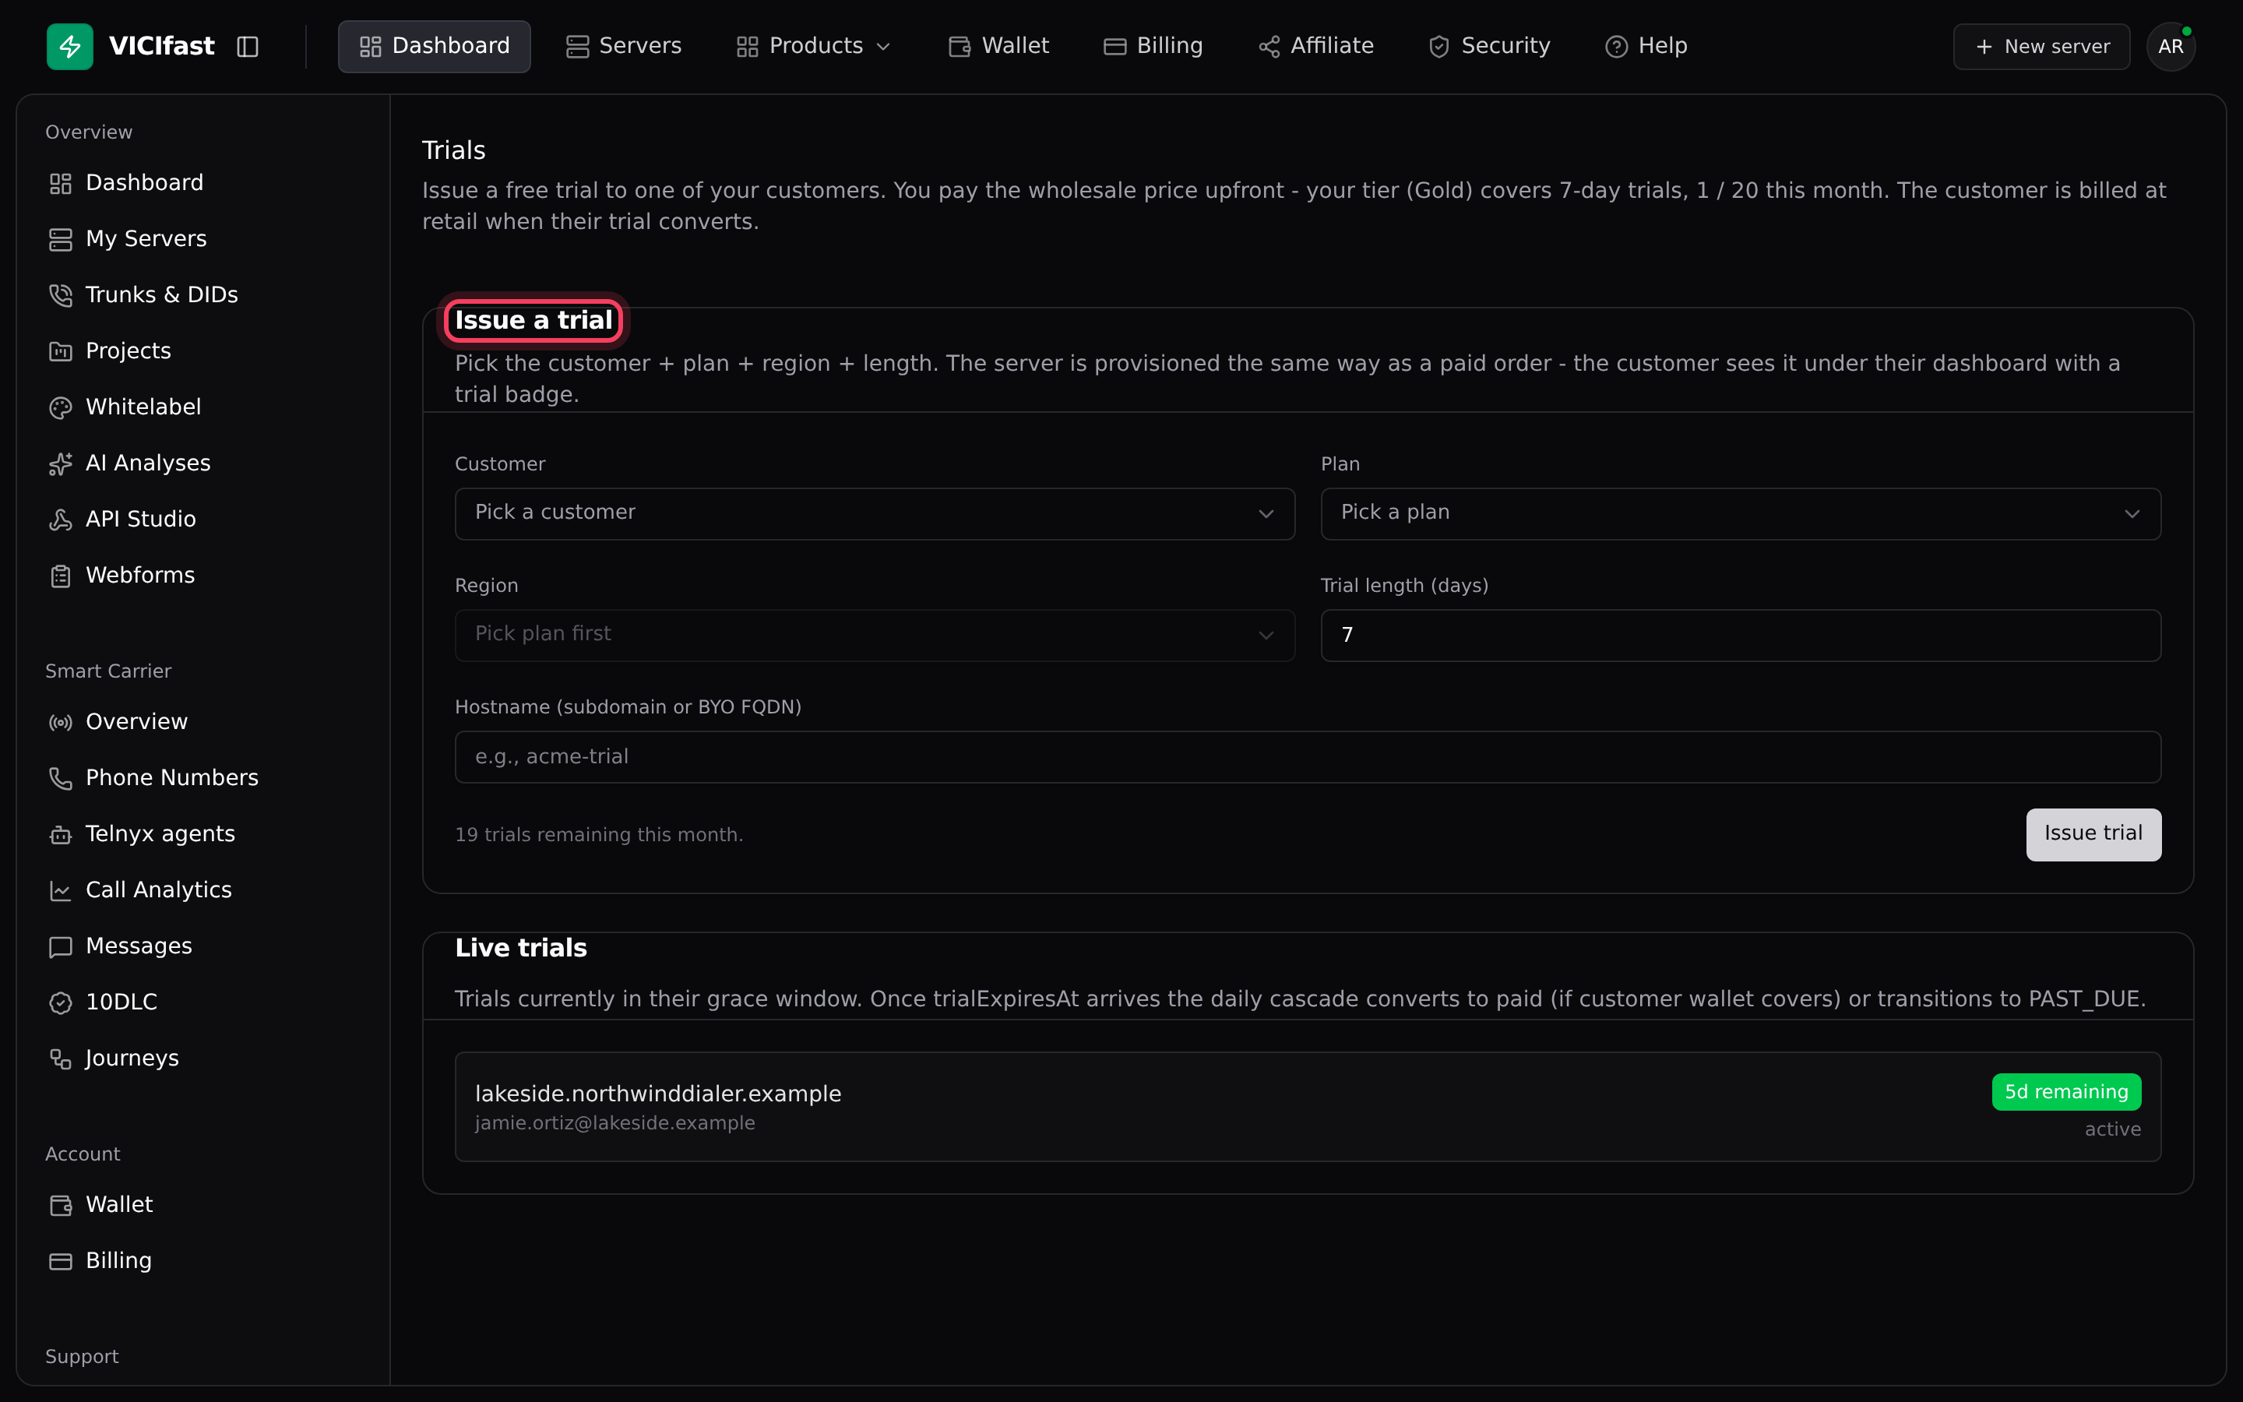2243x1402 pixels.
Task: Click the New server button
Action: pos(2041,47)
